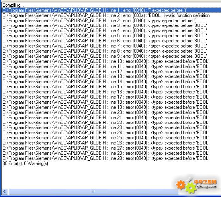
Task: Select the line 22 error row
Action: tap(106, 123)
